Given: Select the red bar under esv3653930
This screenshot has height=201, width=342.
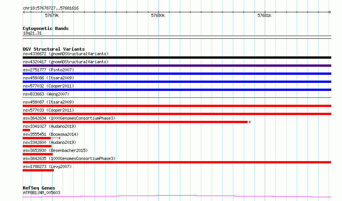Looking at the screenshot, I should pos(38,154).
